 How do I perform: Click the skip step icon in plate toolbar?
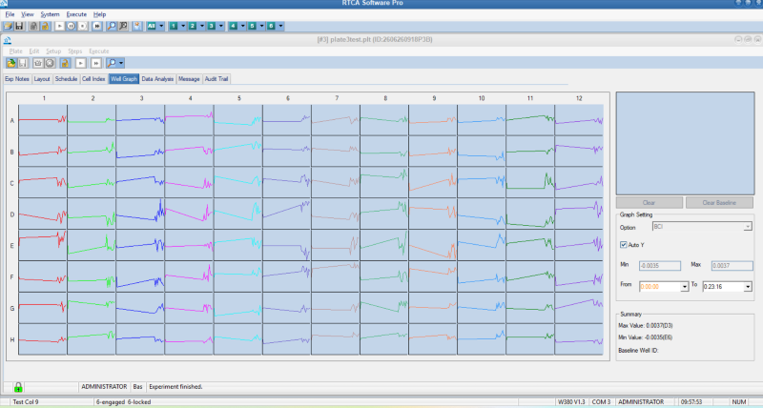(x=96, y=63)
